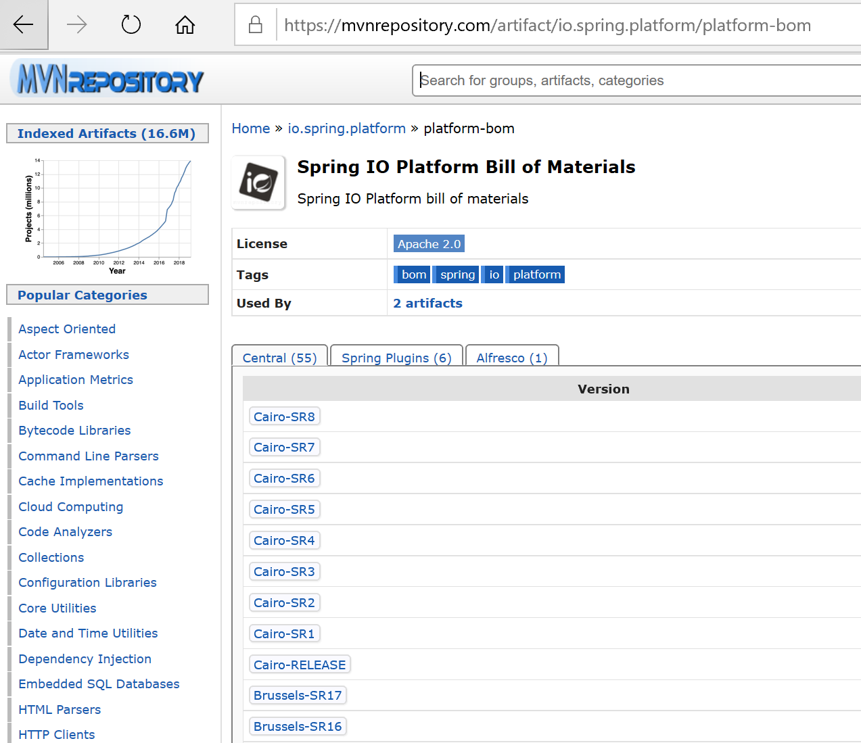Viewport: 861px width, 743px height.
Task: Click the browser forward arrow
Action: click(77, 25)
